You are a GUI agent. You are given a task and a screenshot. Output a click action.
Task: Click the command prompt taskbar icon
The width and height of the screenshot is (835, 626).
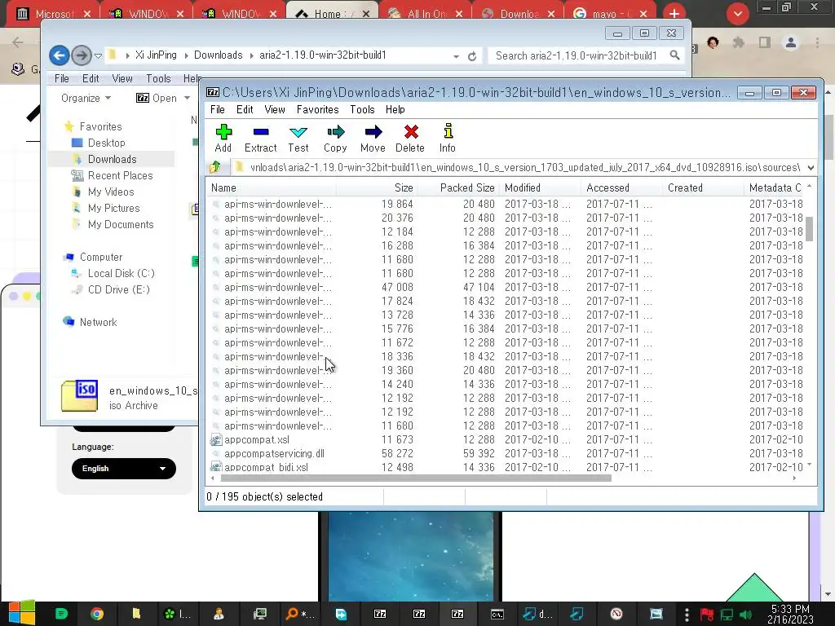tap(497, 614)
